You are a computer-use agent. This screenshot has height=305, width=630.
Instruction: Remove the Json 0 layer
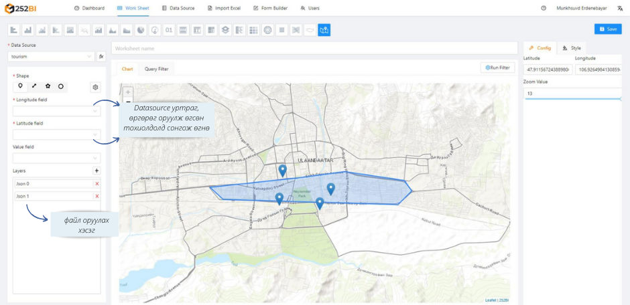(97, 184)
